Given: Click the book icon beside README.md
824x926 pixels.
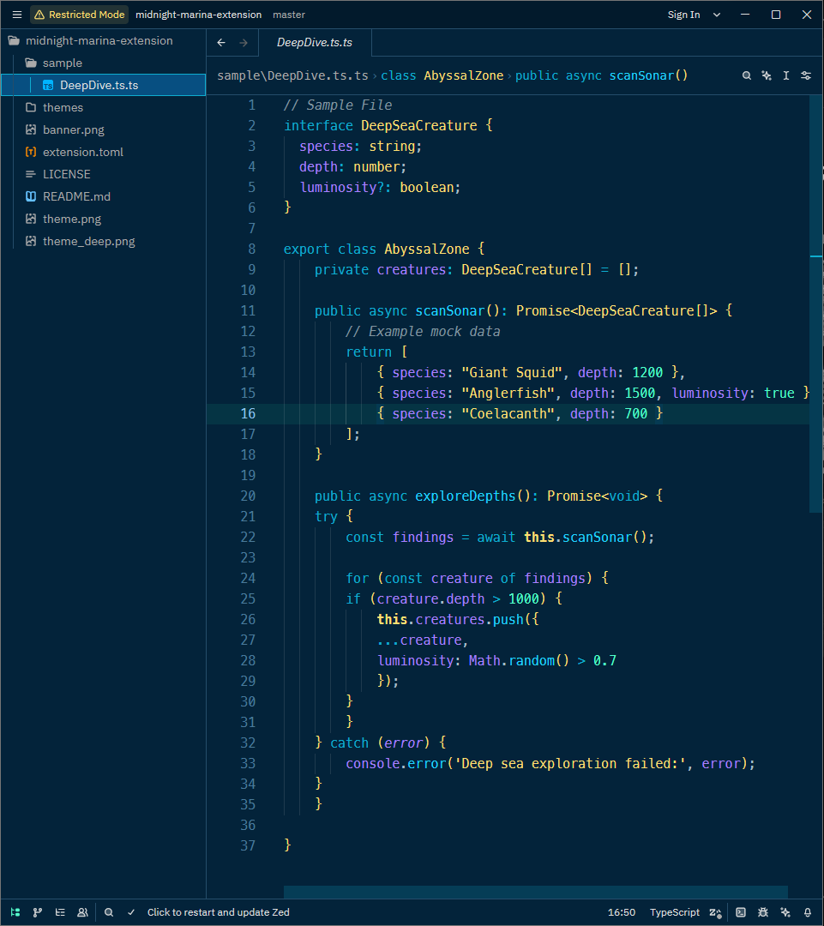Looking at the screenshot, I should (x=31, y=196).
